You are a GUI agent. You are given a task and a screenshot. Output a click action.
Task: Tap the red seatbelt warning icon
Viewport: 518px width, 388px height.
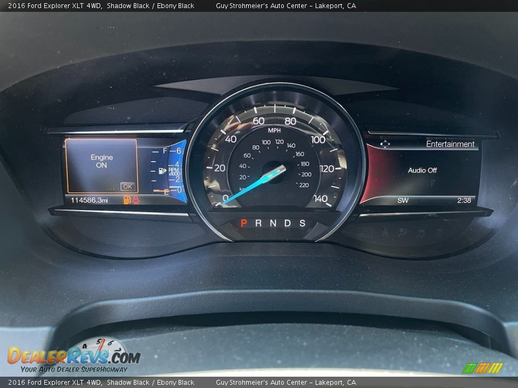point(136,199)
